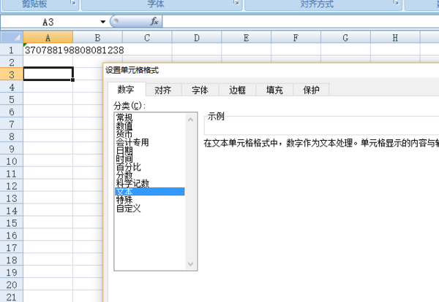
Task: Select column E header
Action: point(246,37)
